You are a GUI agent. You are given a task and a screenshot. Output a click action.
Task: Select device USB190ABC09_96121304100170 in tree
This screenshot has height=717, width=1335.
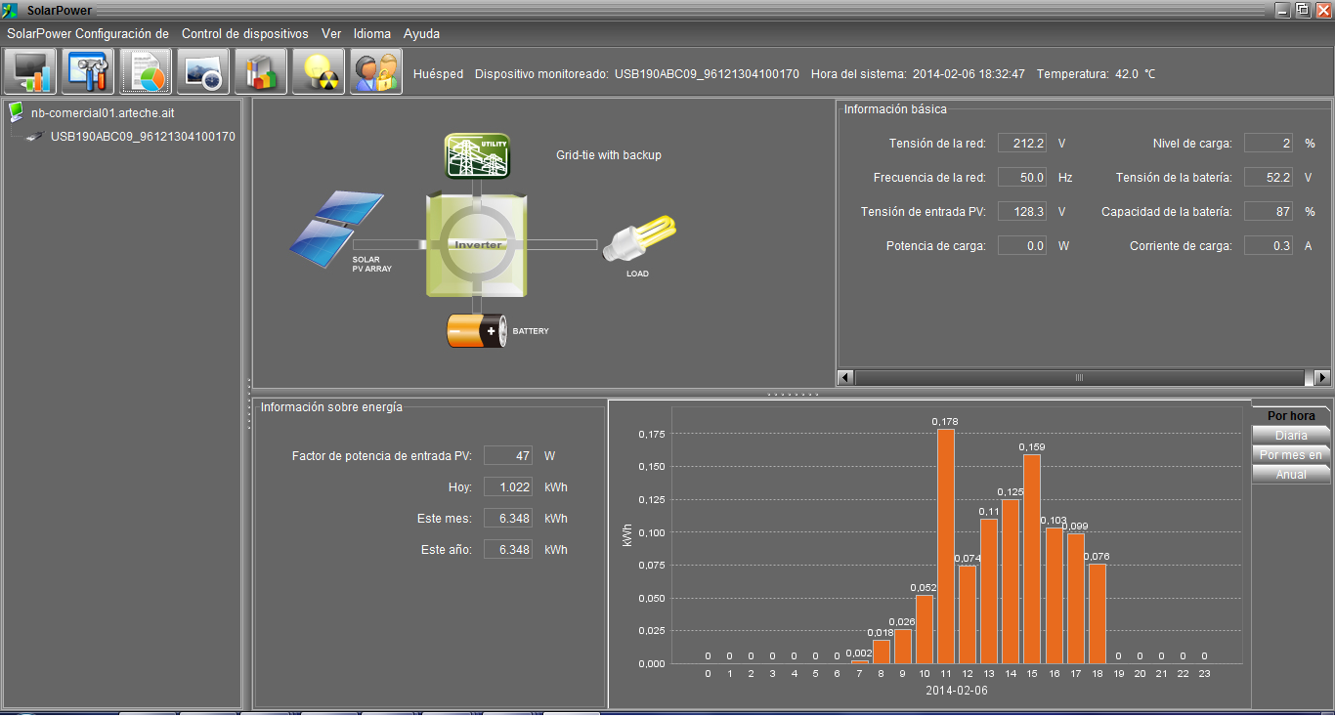pyautogui.click(x=143, y=137)
